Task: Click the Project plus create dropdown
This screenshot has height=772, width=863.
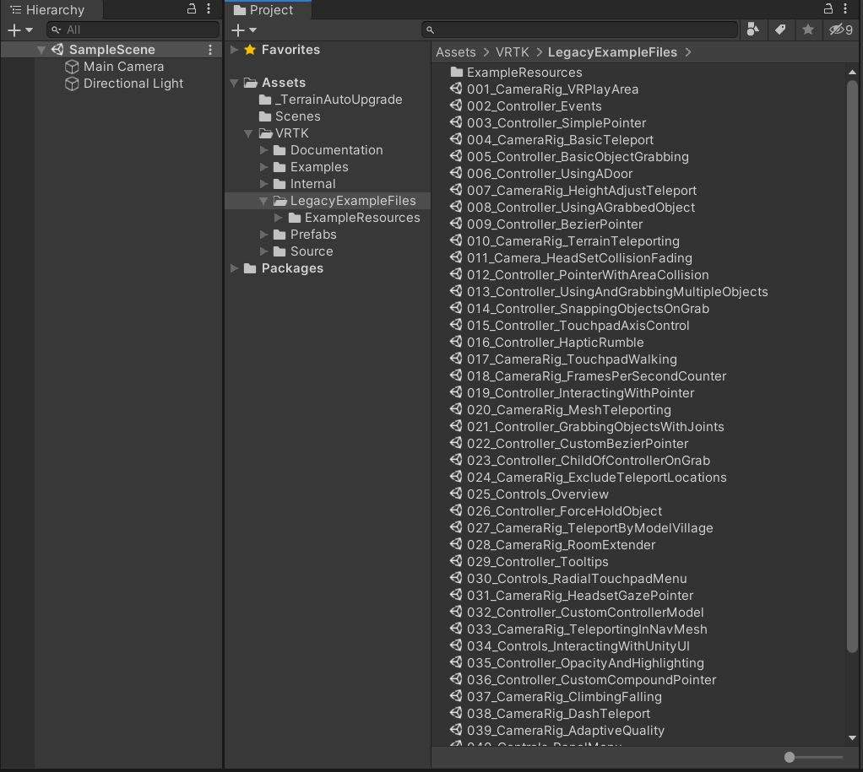Action: pyautogui.click(x=244, y=30)
